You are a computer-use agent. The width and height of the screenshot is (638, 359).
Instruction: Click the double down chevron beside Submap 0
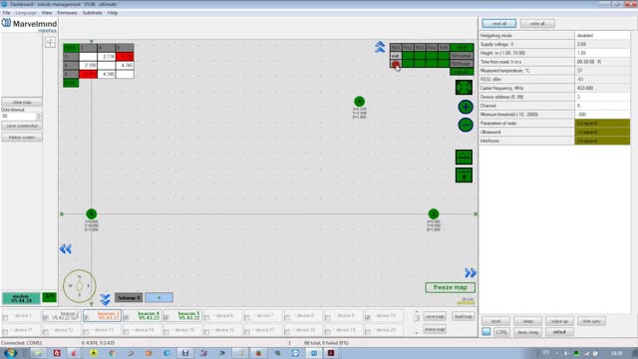click(x=105, y=300)
